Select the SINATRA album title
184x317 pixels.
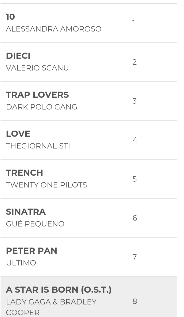point(26,212)
